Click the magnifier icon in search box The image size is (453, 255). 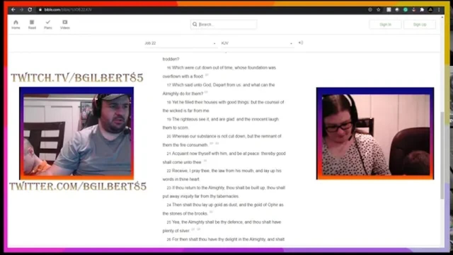pyautogui.click(x=195, y=24)
